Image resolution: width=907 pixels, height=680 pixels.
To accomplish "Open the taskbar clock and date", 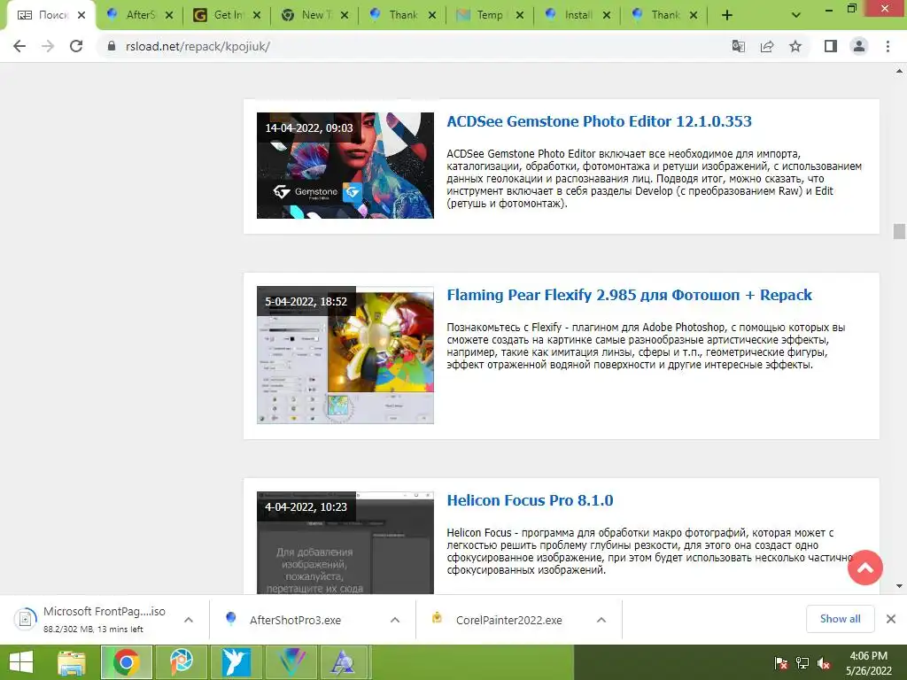I will click(x=868, y=663).
